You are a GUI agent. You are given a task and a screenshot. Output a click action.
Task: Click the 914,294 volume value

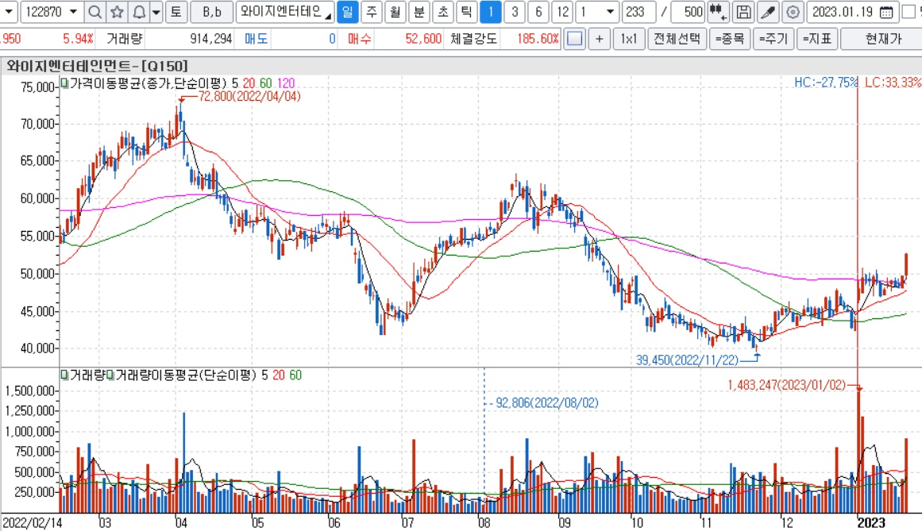210,39
